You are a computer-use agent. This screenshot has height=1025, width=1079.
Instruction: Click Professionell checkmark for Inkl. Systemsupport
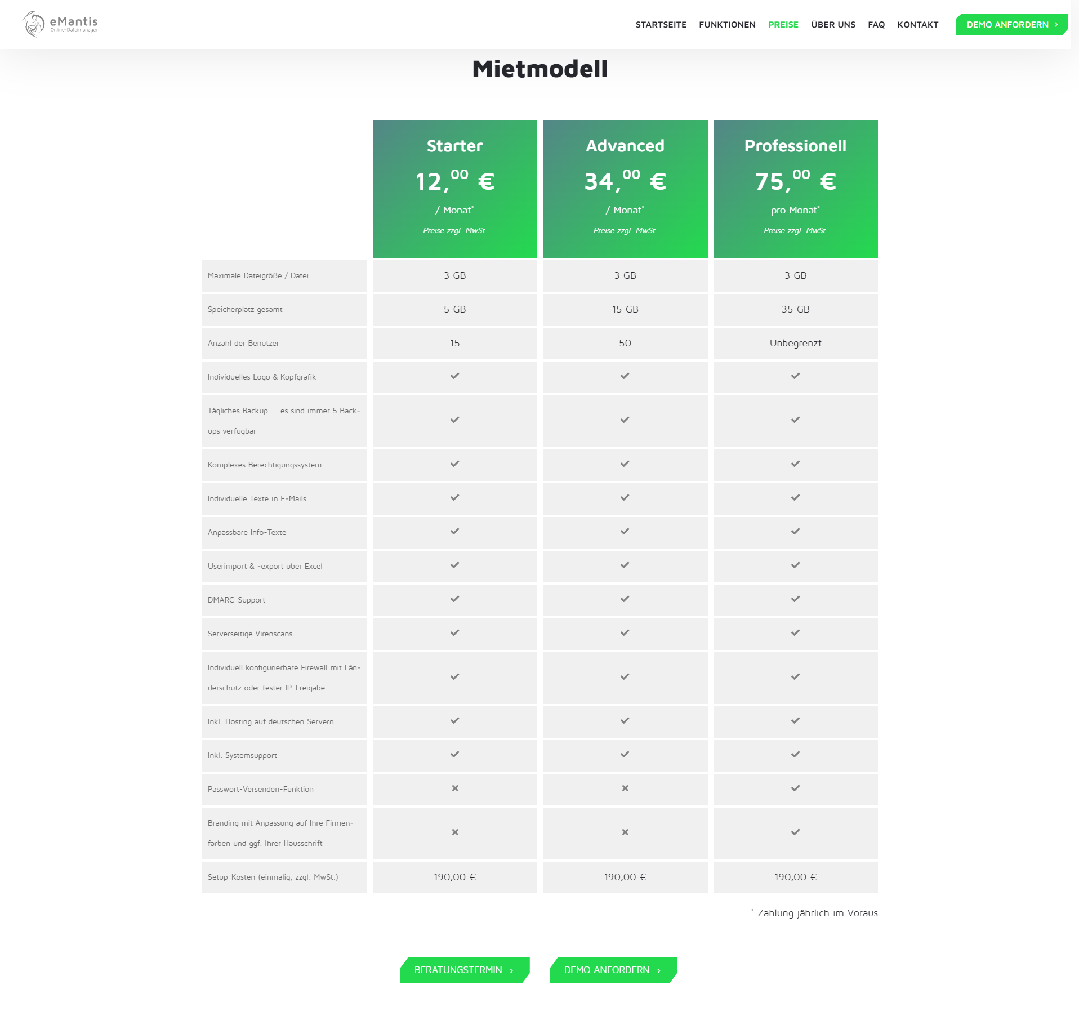coord(795,755)
